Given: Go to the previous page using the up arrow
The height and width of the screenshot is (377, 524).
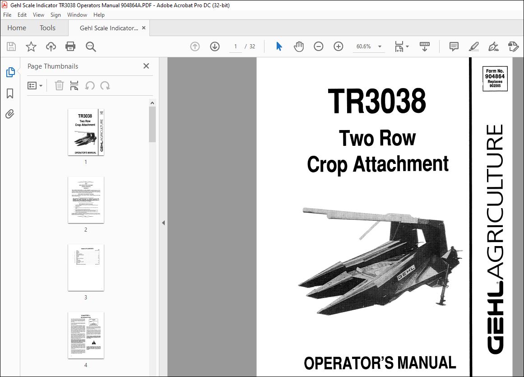Looking at the screenshot, I should click(195, 47).
